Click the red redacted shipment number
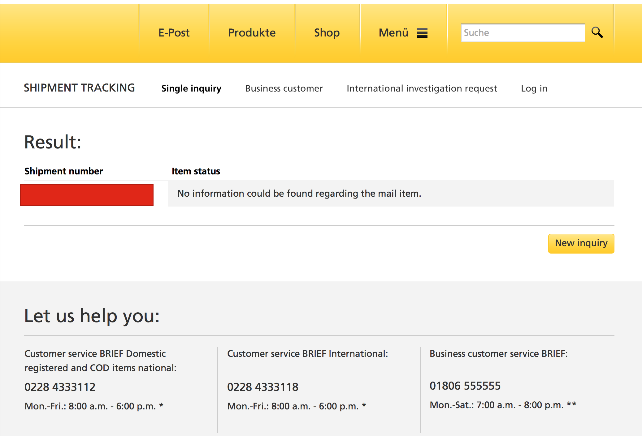This screenshot has height=436, width=642. [x=87, y=195]
